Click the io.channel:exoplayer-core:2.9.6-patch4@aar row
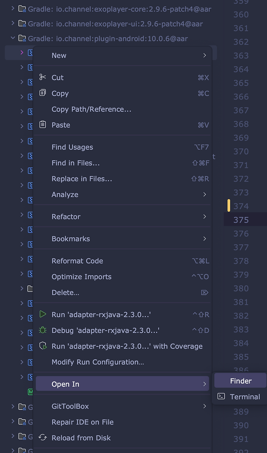Image resolution: width=267 pixels, height=453 pixels. click(111, 9)
